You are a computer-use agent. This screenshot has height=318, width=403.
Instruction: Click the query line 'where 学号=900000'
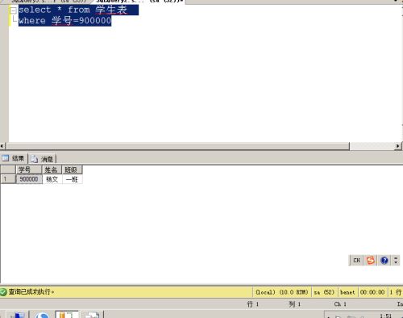(x=64, y=20)
